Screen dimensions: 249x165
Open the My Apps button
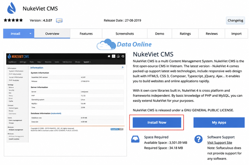pos(219,123)
